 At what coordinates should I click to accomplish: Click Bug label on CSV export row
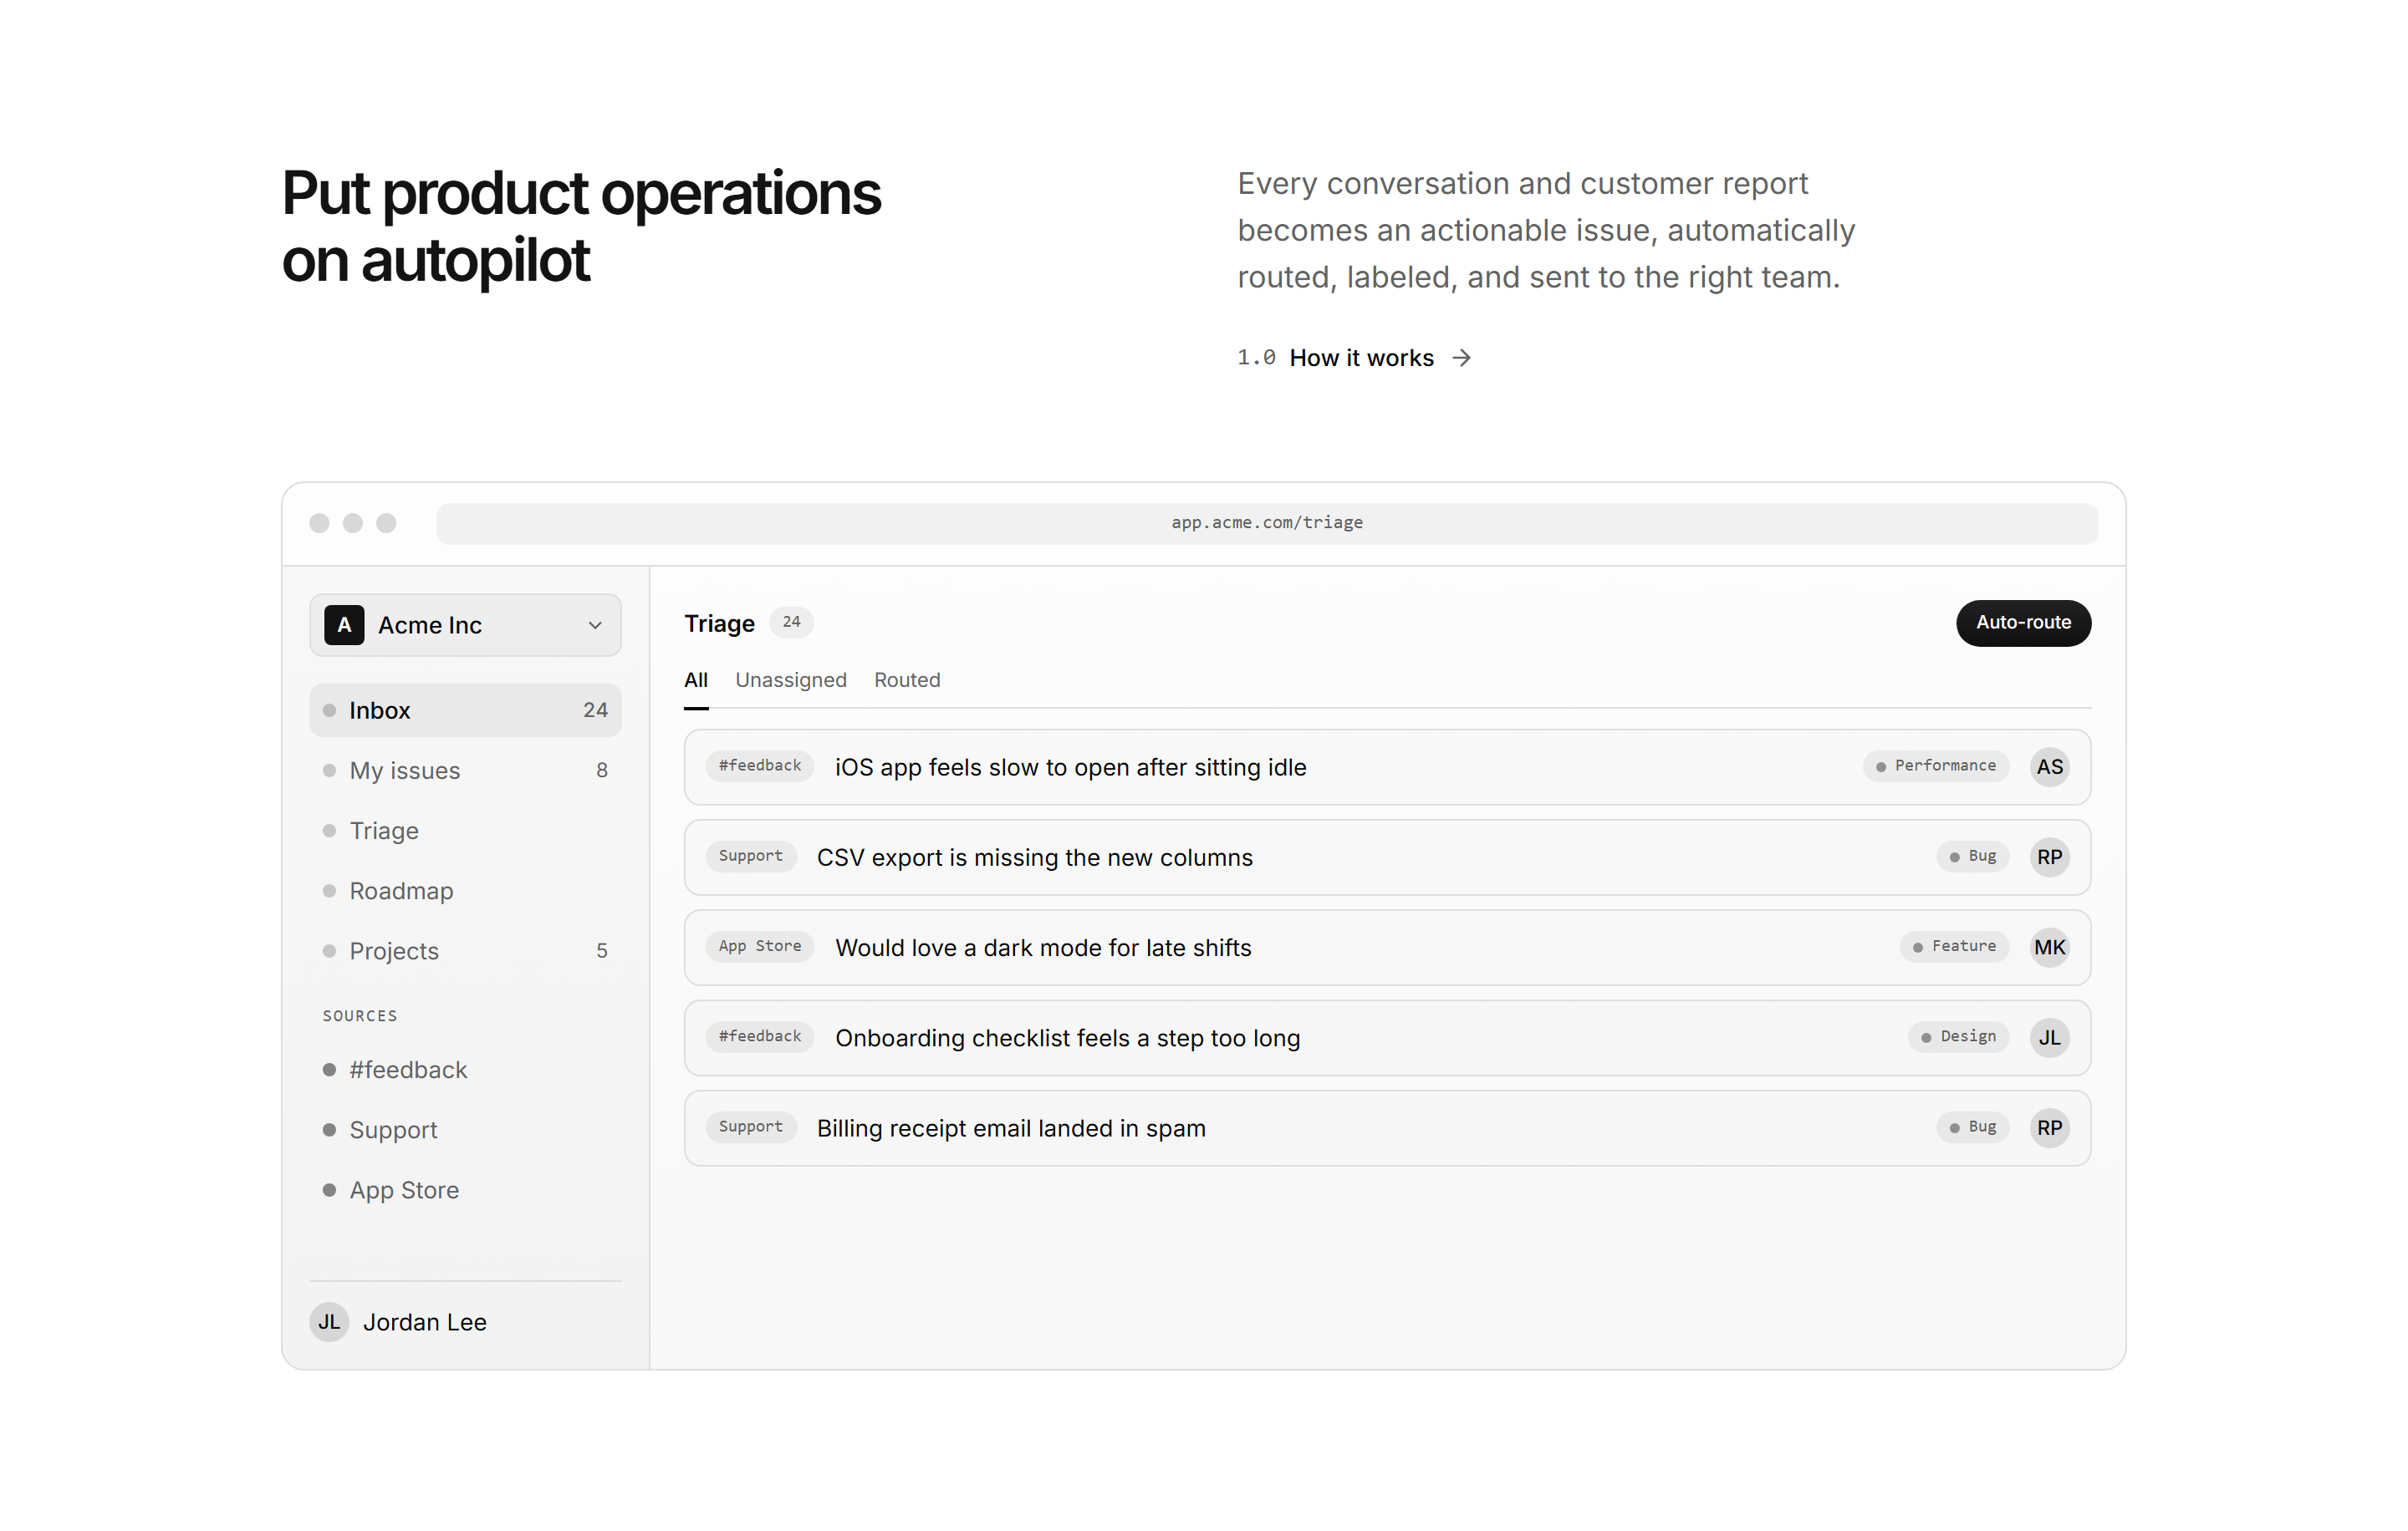(1972, 857)
